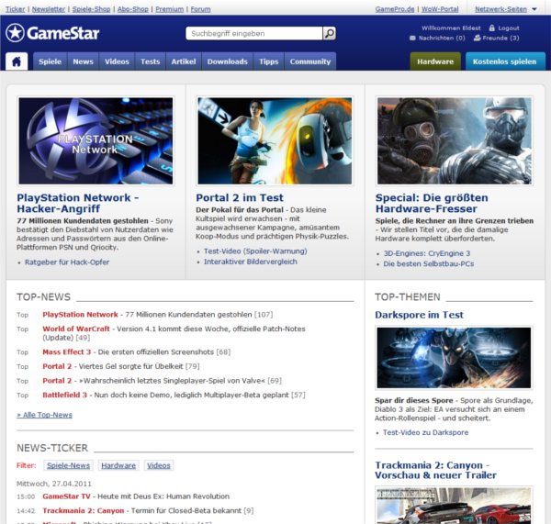This screenshot has width=551, height=524.
Task: Go to the Tipps tab
Action: [268, 61]
